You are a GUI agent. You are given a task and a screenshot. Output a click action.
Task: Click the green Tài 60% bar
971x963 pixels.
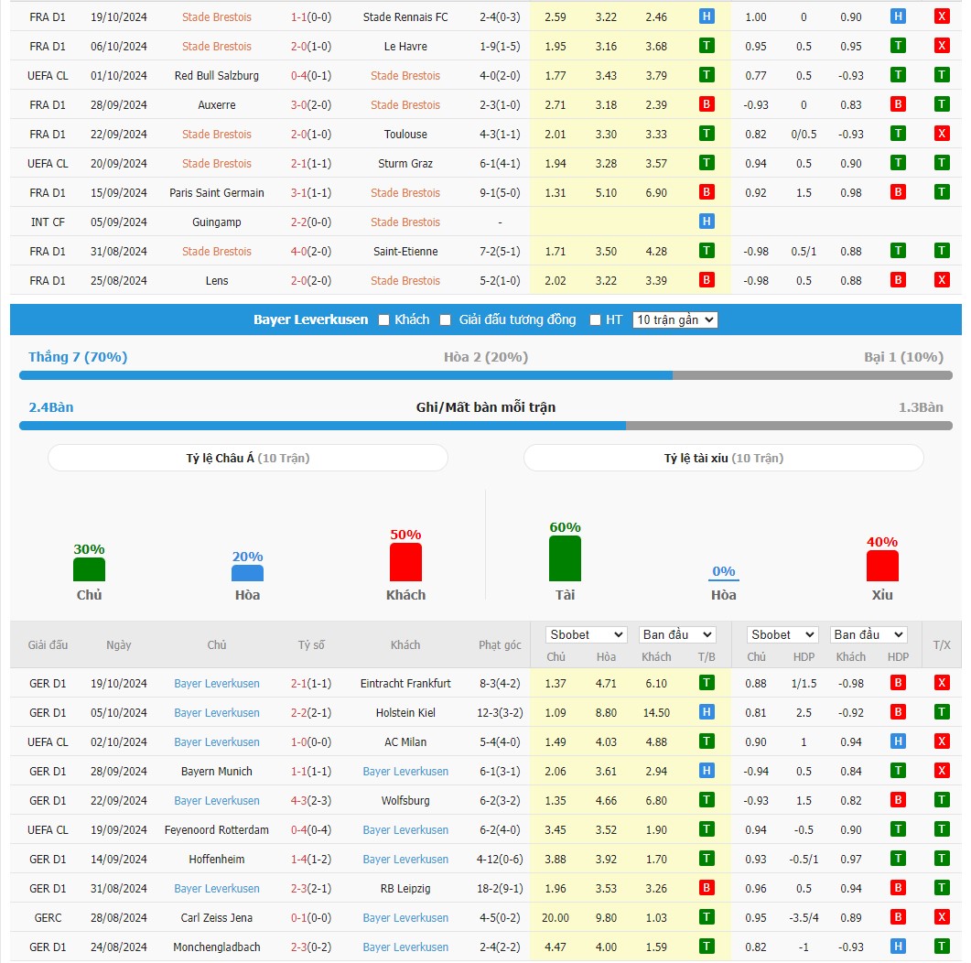click(x=565, y=558)
